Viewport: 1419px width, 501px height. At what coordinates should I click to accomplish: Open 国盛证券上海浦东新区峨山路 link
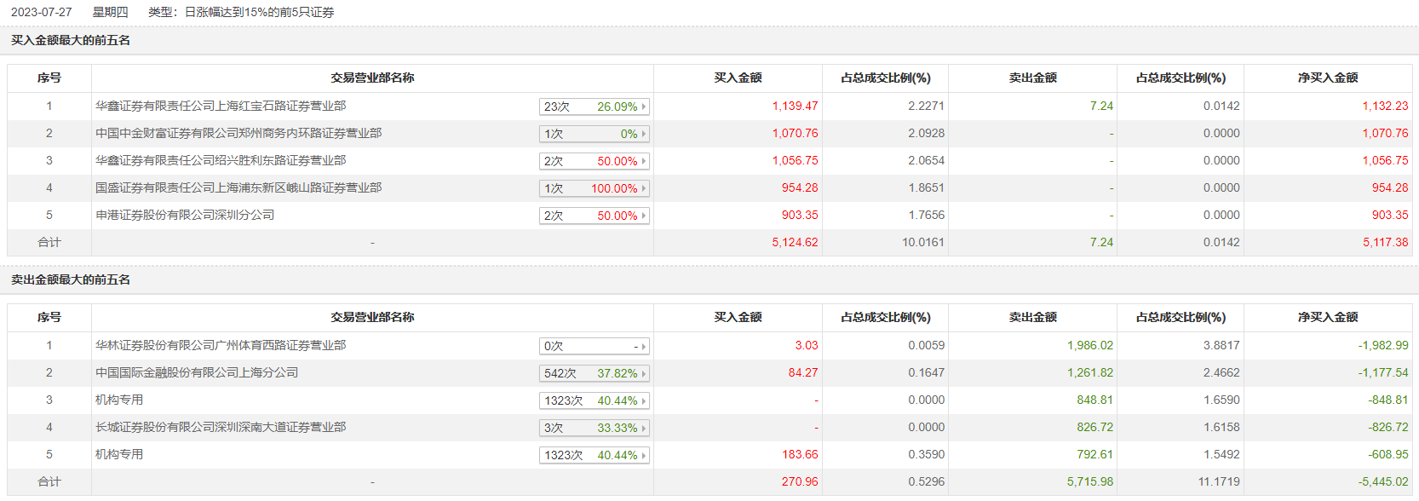click(238, 187)
